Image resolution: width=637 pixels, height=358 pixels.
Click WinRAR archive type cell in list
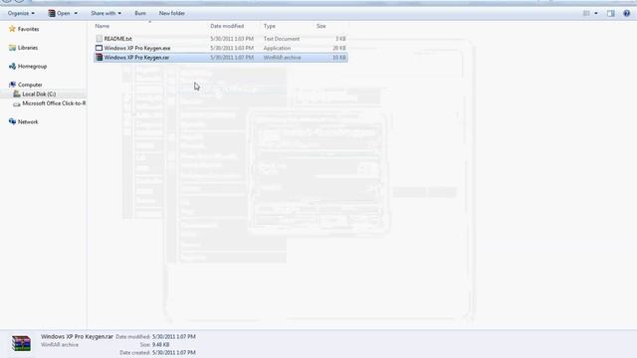(x=283, y=58)
